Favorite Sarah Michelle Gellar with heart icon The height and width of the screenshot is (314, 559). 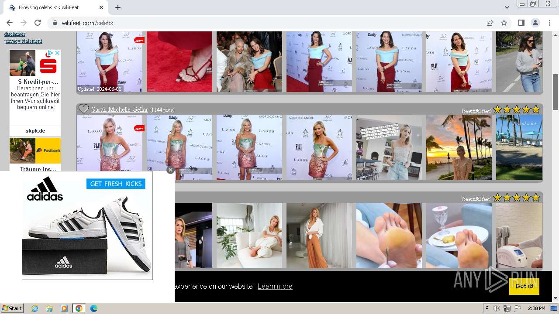[x=83, y=109]
